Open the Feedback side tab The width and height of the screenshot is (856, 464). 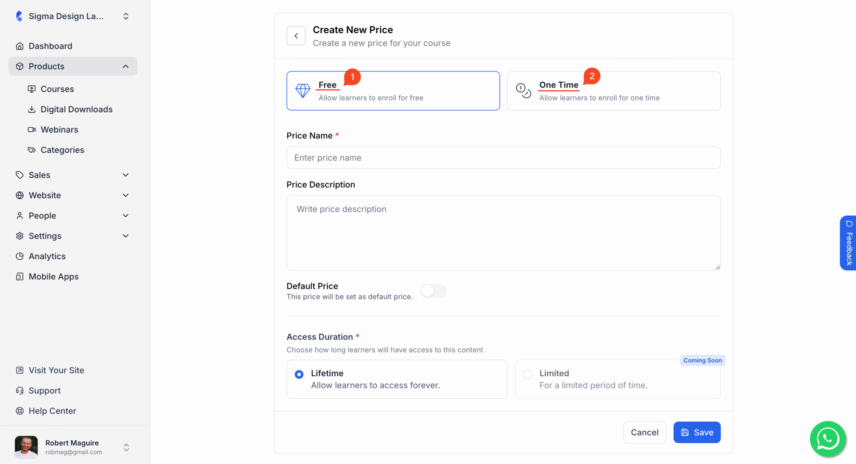tap(848, 243)
